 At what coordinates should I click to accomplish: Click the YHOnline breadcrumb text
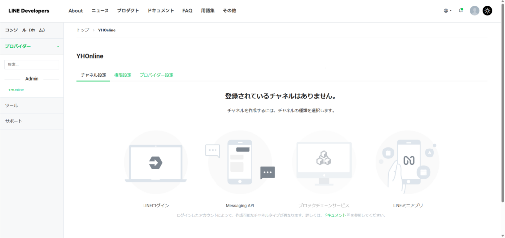(107, 30)
